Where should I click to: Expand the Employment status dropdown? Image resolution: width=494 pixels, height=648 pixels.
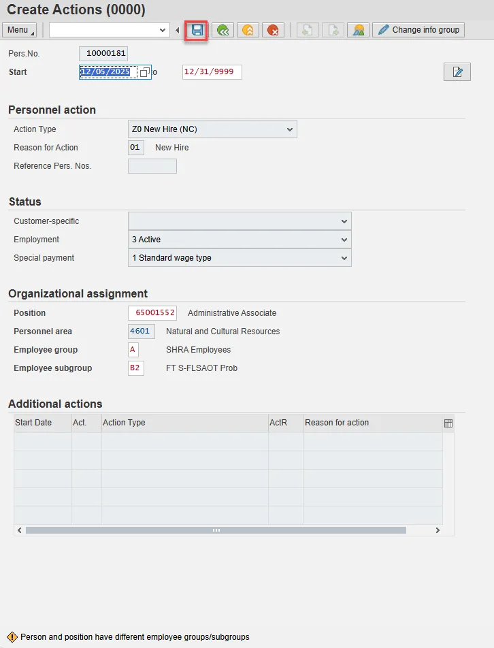[x=344, y=240]
